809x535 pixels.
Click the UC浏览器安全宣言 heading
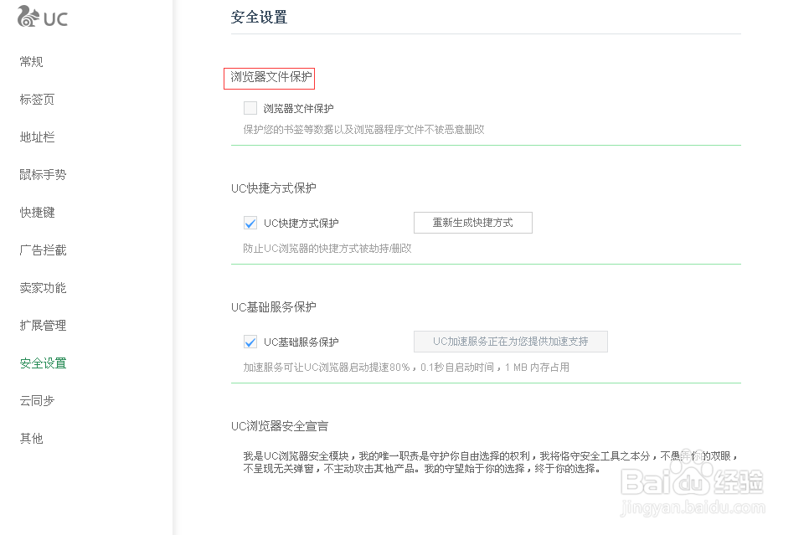(280, 425)
